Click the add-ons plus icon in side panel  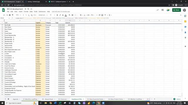(x=185, y=46)
